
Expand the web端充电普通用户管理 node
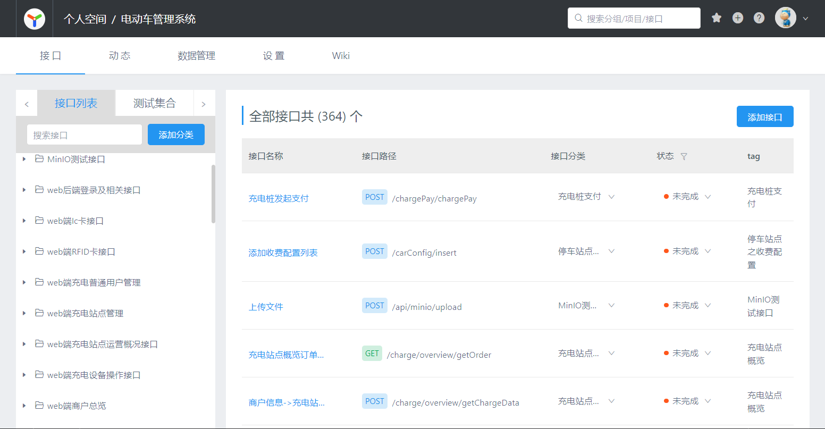[24, 282]
